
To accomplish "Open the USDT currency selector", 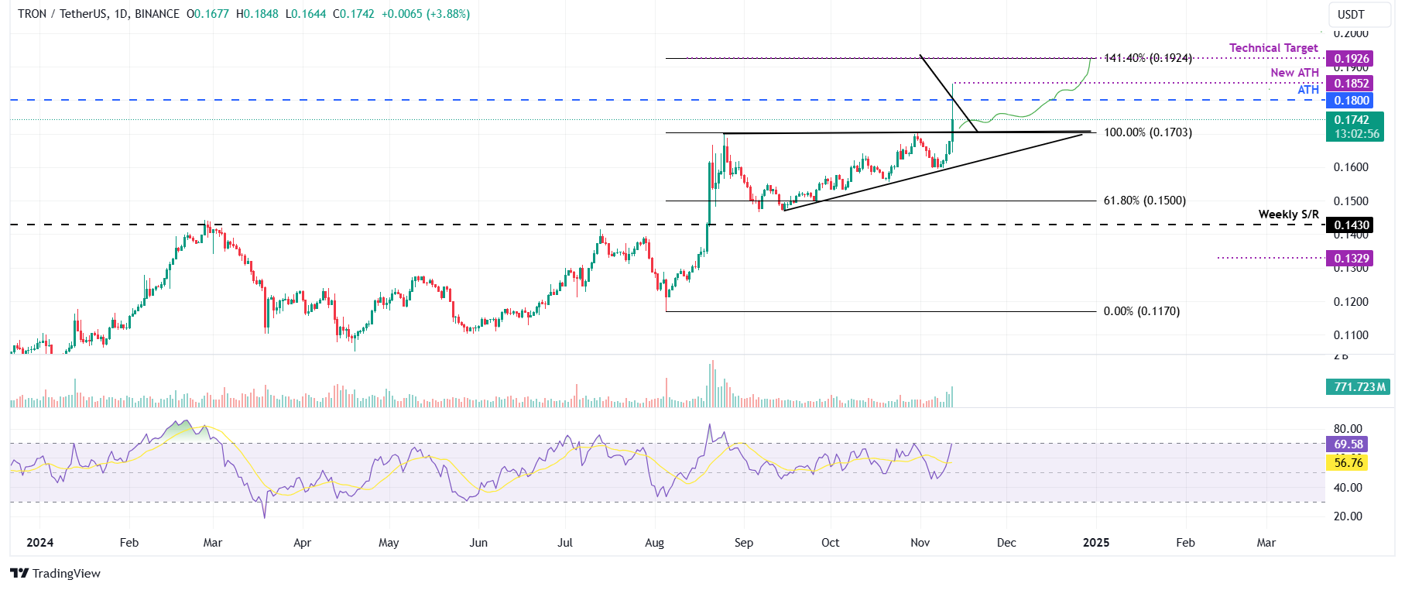I will click(1361, 14).
